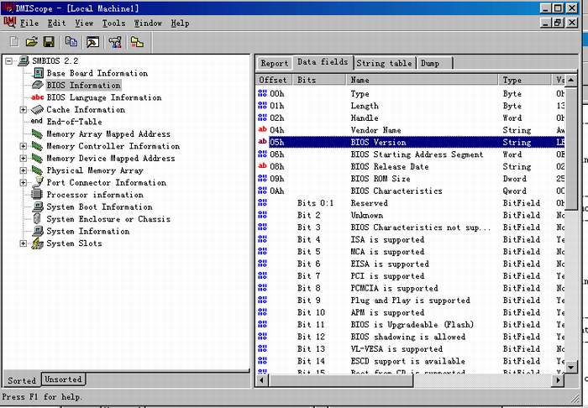The height and width of the screenshot is (408, 588).
Task: Restore the inner document window
Action: 558,23
